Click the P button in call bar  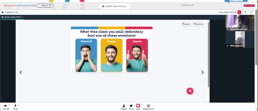point(245,12)
